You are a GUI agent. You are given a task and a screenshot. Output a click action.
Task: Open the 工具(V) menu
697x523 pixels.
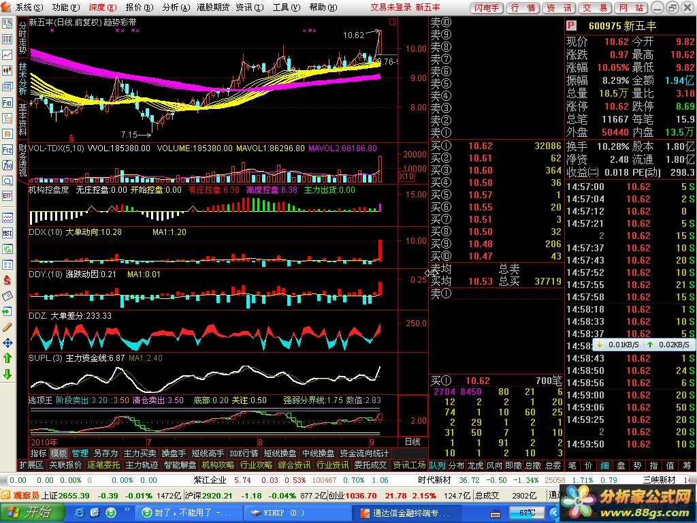pos(287,7)
